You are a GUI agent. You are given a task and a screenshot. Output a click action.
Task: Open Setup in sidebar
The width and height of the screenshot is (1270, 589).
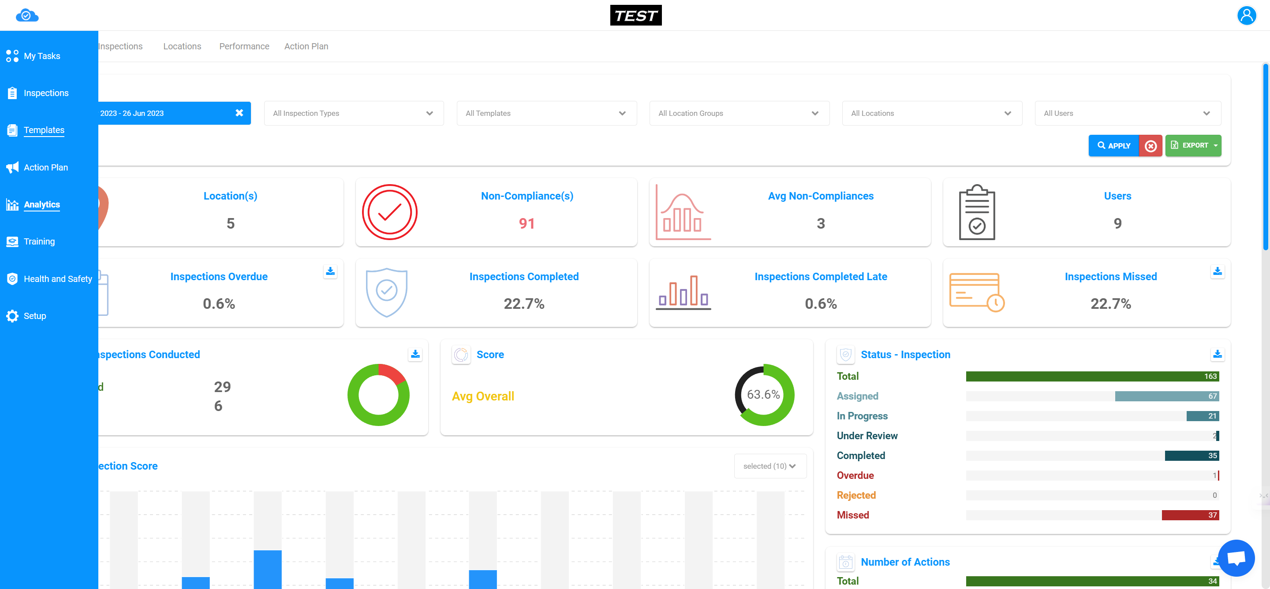pyautogui.click(x=34, y=316)
